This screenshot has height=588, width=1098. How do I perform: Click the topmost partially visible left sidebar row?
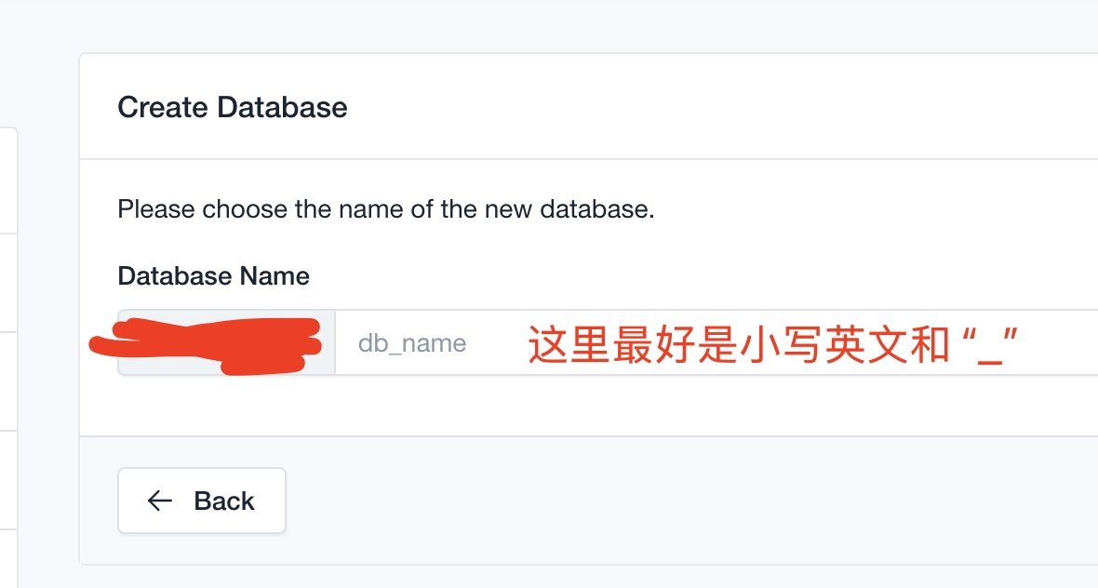click(x=8, y=181)
